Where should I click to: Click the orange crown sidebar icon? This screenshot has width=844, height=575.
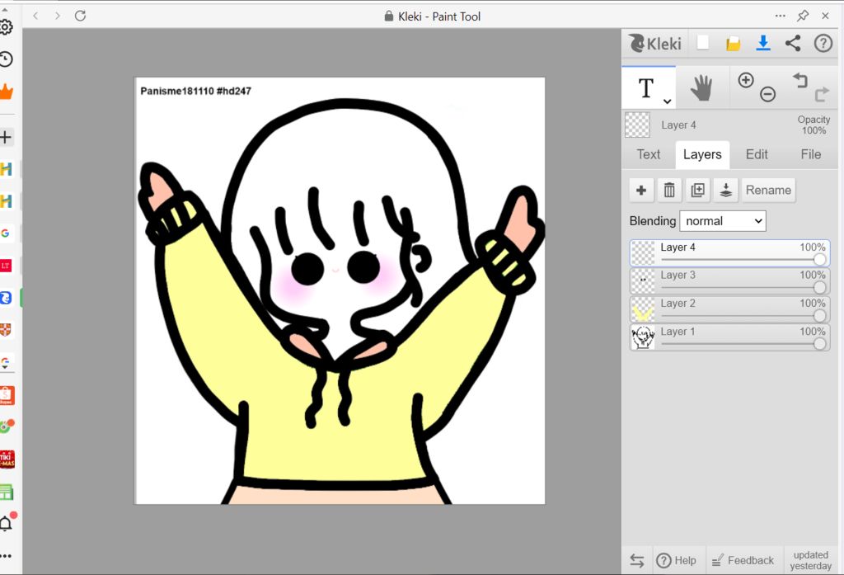(x=6, y=92)
